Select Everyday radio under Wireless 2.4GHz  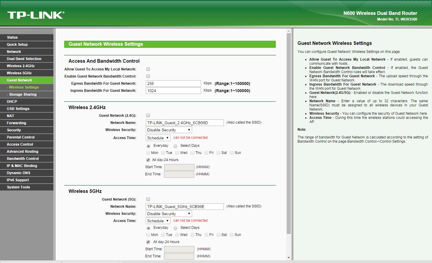coord(148,146)
